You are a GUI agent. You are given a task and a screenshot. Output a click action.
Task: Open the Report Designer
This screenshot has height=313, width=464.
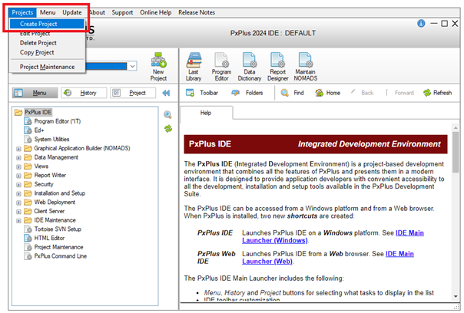278,64
